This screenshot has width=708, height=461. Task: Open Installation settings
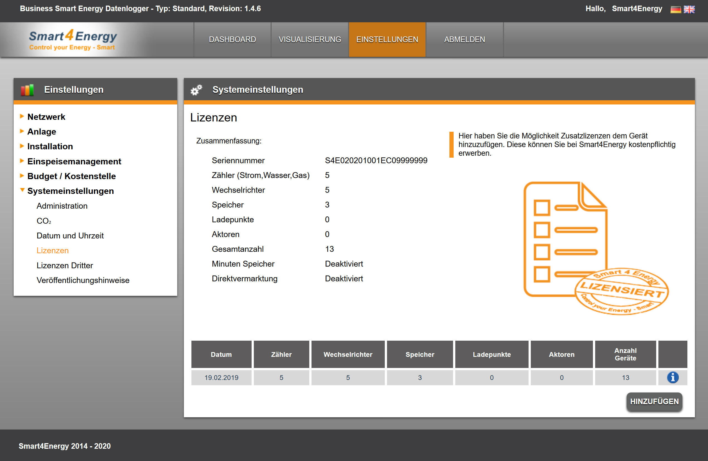pos(50,146)
